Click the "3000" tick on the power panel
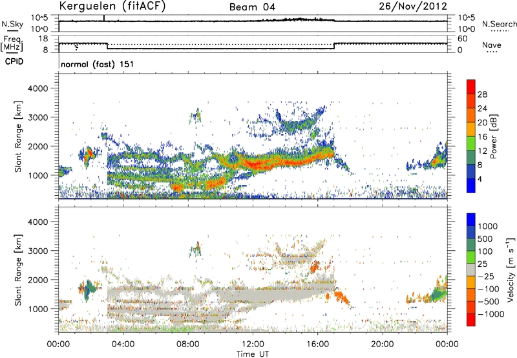The image size is (517, 358). [x=38, y=118]
